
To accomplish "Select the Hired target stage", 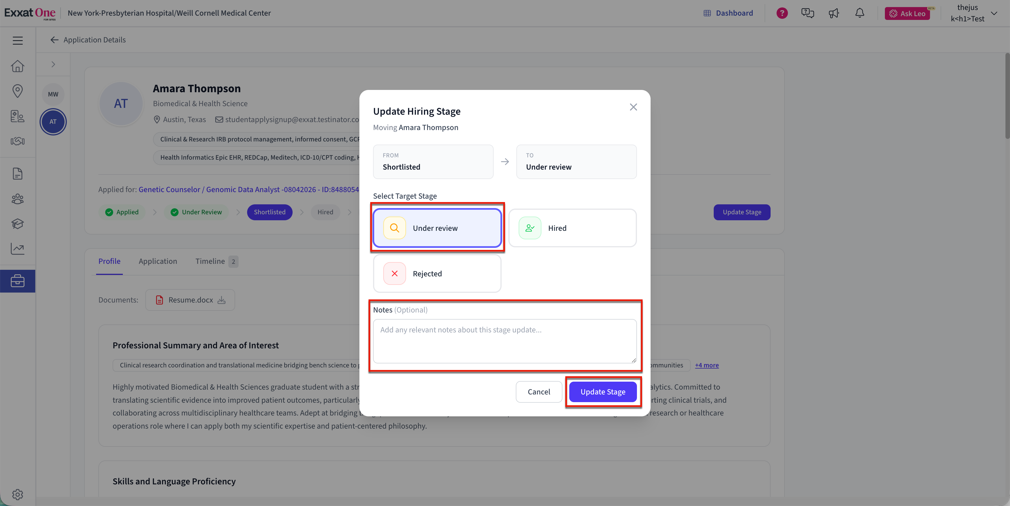I will (572, 228).
